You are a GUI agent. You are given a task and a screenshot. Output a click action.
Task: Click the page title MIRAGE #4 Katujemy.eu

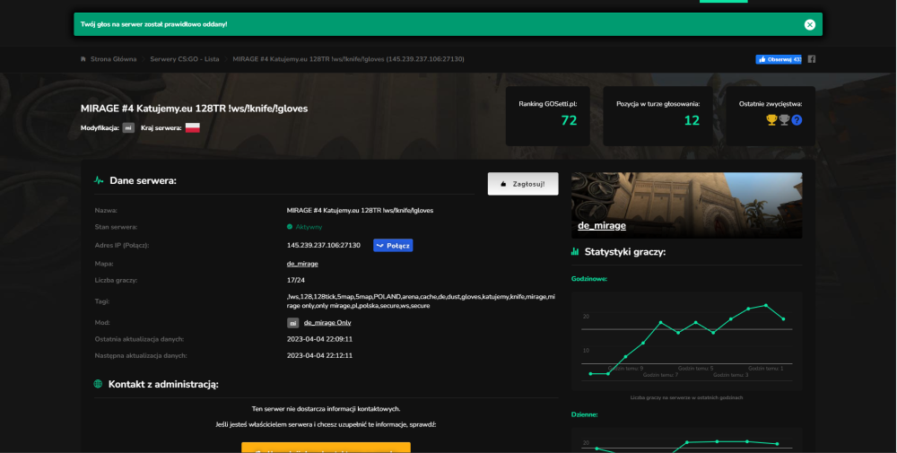pyautogui.click(x=194, y=109)
